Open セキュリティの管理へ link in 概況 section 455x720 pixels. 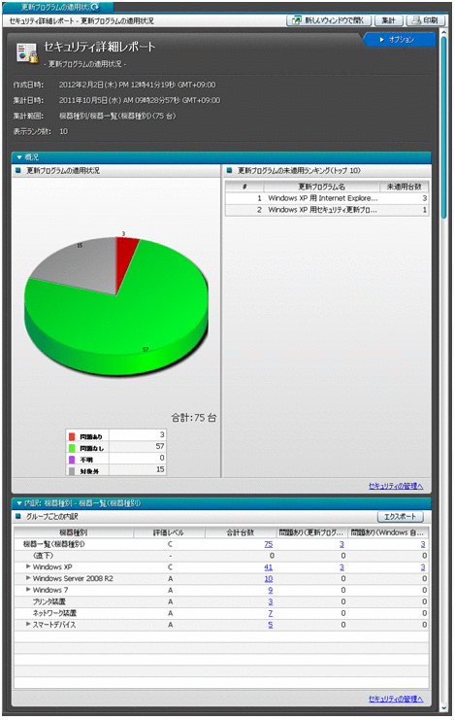[396, 486]
